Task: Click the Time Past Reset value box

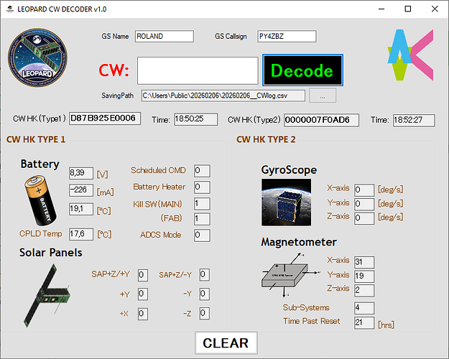Action: point(364,322)
